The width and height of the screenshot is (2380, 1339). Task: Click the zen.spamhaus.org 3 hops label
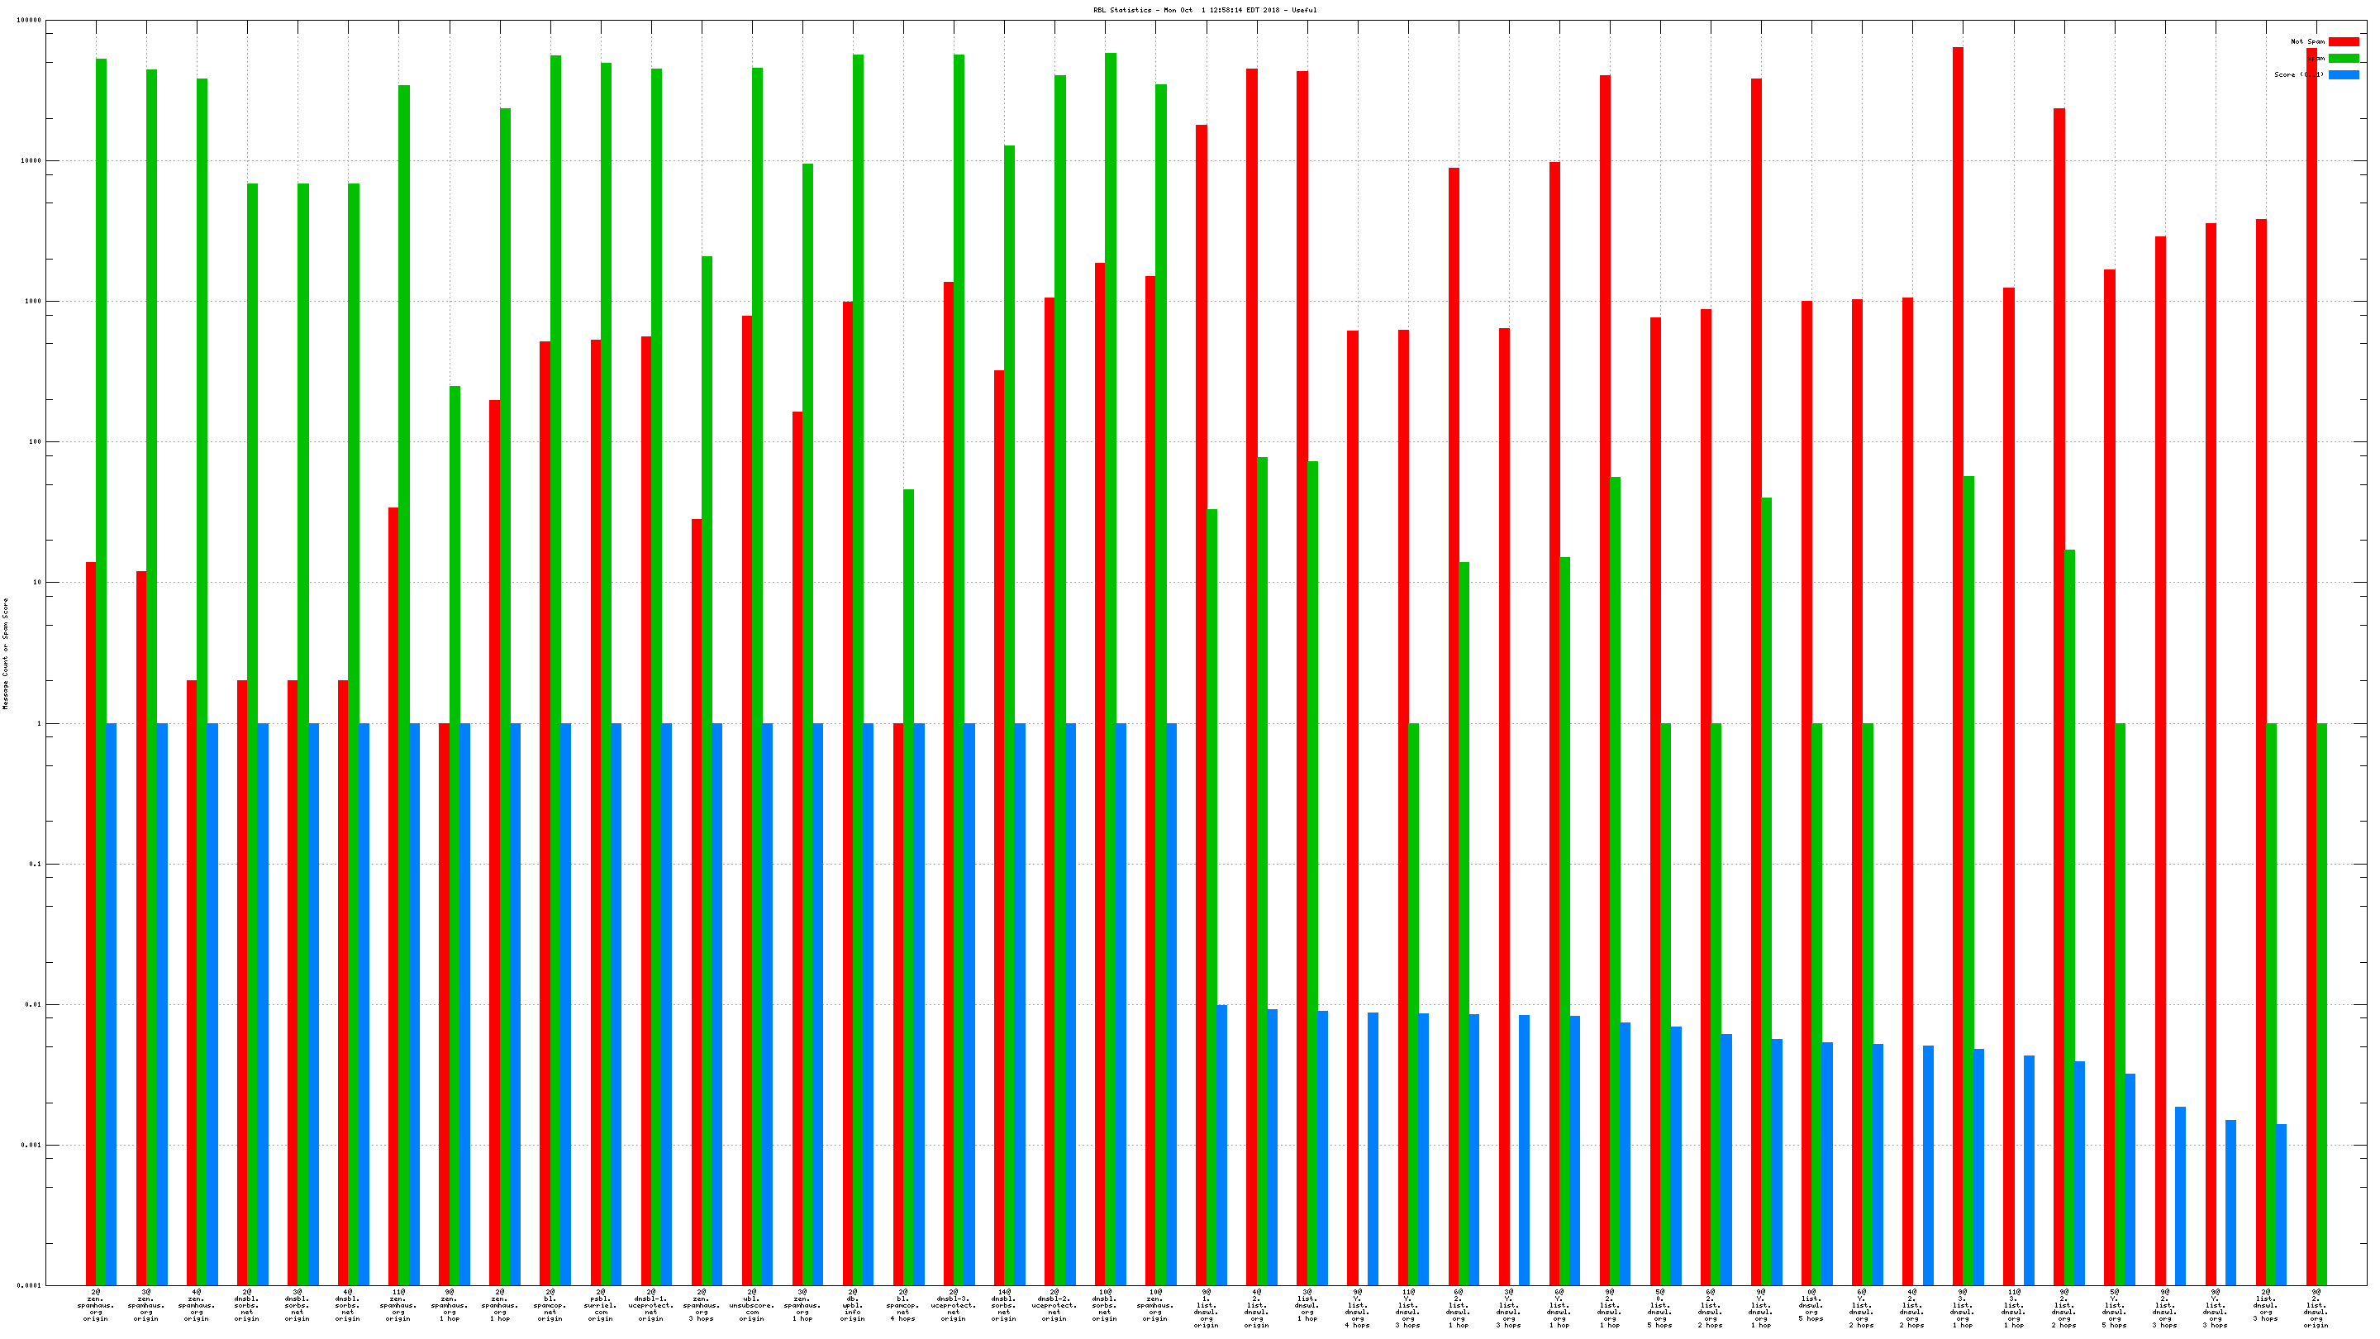[x=702, y=1305]
